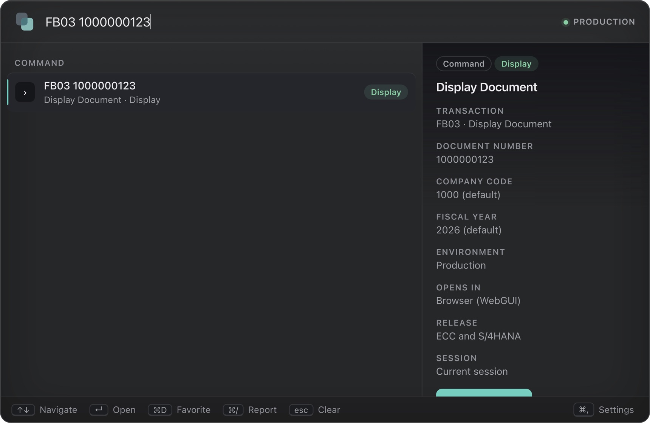Click the environment value 'Production' in details
Screen dimensions: 650x423
461,266
